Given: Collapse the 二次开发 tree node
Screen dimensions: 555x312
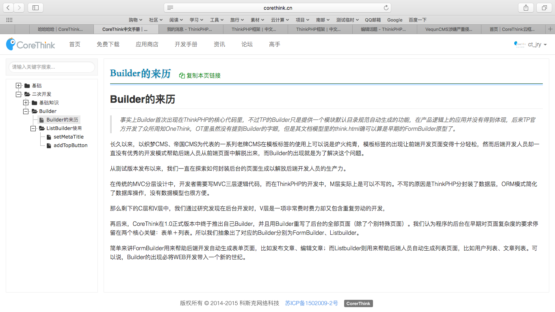Looking at the screenshot, I should 18,94.
